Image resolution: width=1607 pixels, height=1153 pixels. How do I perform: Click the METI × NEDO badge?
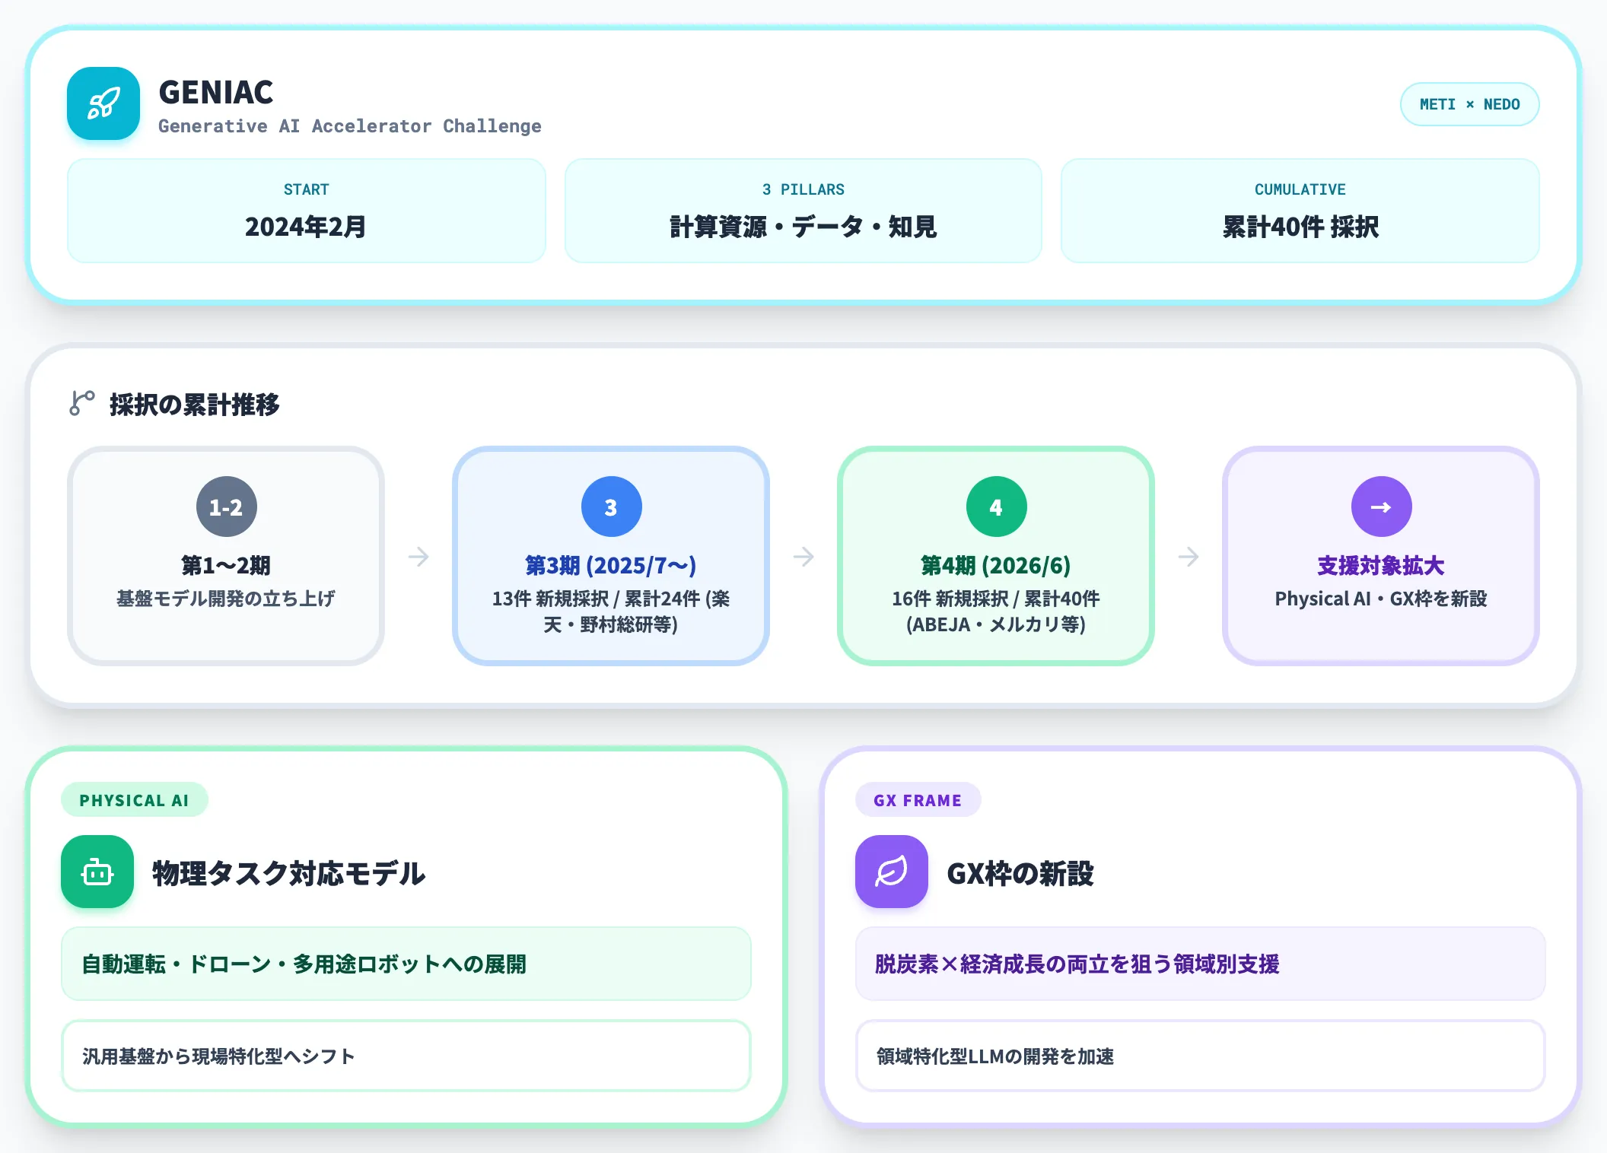pos(1469,104)
